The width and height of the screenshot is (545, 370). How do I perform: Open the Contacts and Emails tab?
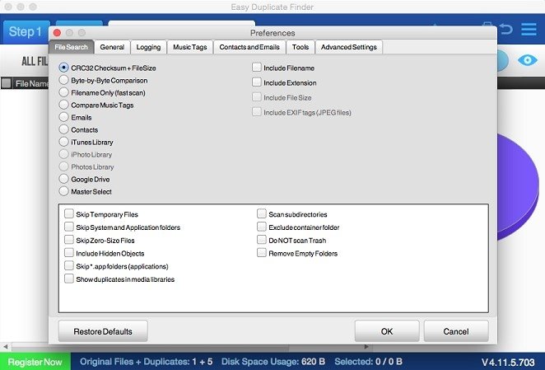(x=249, y=47)
